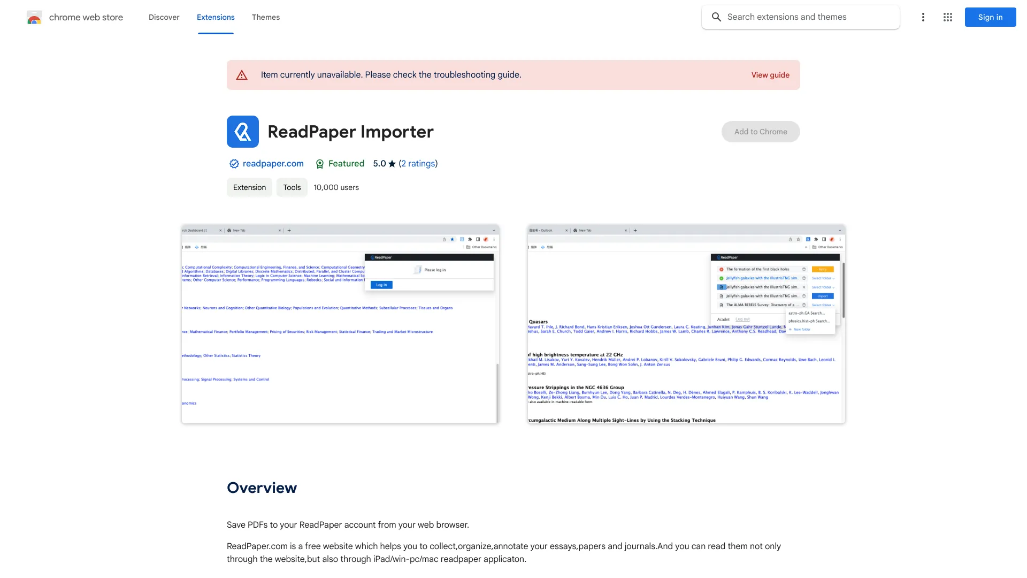This screenshot has width=1027, height=578.
Task: Click the search magnifier icon
Action: point(716,16)
